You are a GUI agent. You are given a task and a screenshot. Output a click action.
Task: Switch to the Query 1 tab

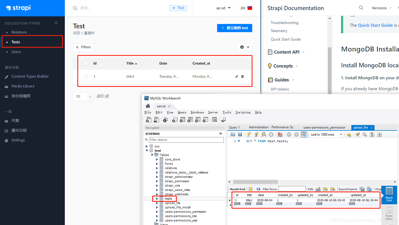click(234, 127)
